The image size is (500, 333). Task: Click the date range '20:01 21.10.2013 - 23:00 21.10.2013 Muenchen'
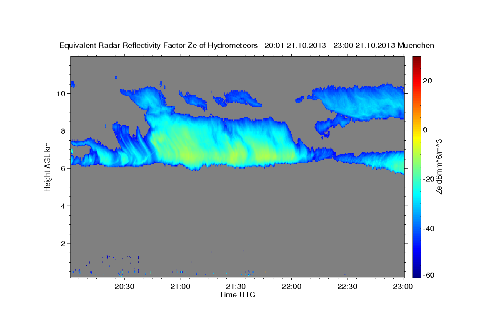tap(350, 46)
